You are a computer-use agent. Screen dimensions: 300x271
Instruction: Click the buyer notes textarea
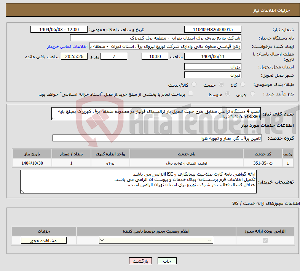138,182
